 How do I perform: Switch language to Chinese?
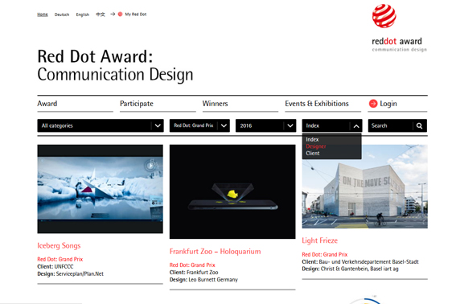pos(101,14)
